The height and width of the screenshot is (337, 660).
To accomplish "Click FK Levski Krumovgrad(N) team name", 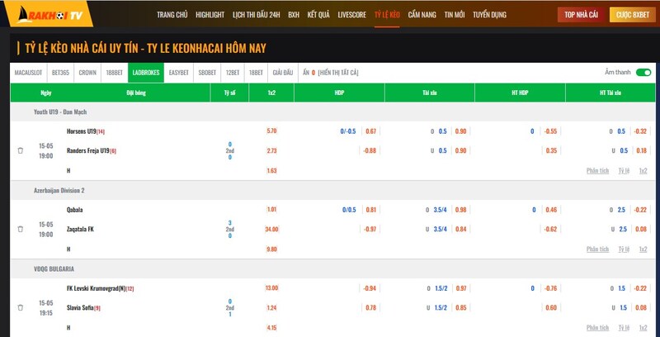I will [96, 288].
